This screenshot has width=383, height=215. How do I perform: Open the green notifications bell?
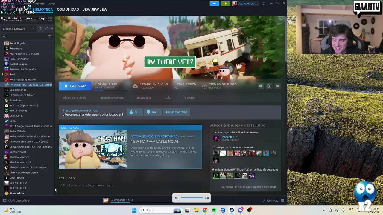tap(225, 4)
